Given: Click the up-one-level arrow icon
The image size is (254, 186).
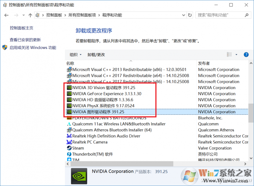Looking at the screenshot, I should click(x=30, y=15).
